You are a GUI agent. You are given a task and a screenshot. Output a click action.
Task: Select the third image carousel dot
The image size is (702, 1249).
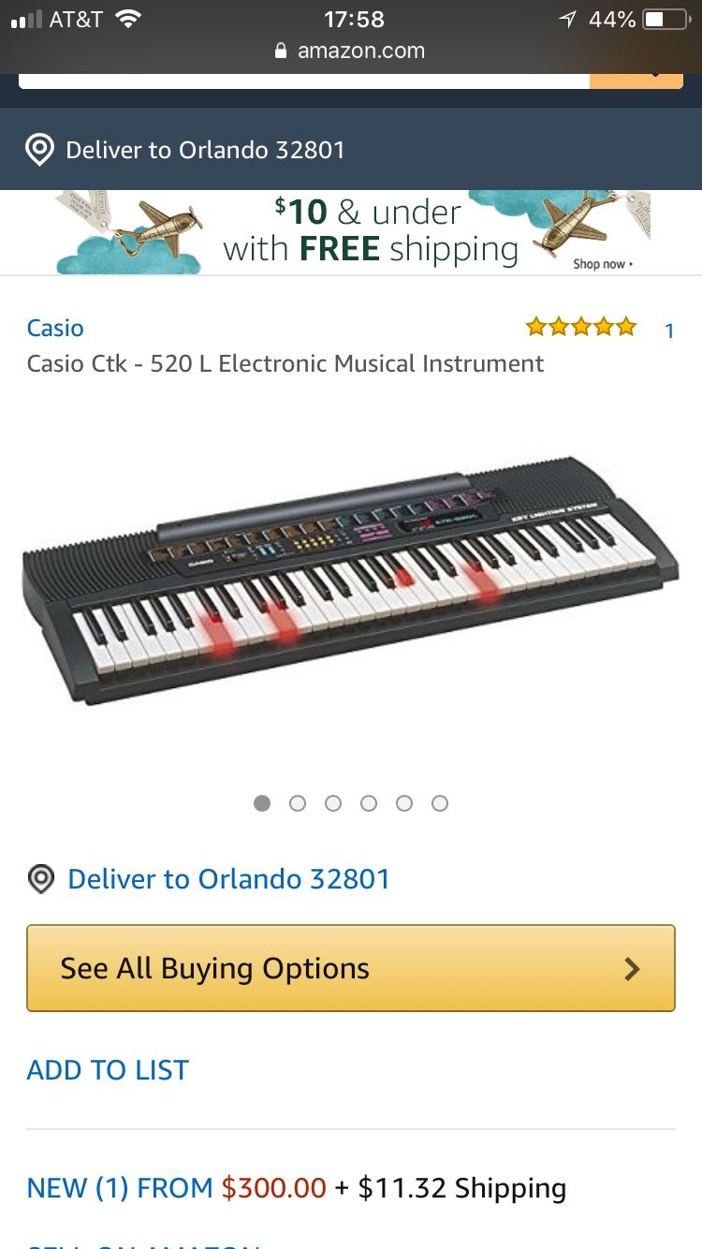click(333, 803)
